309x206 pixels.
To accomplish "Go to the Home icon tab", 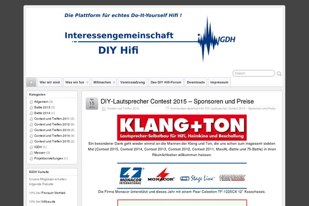I will [31, 82].
